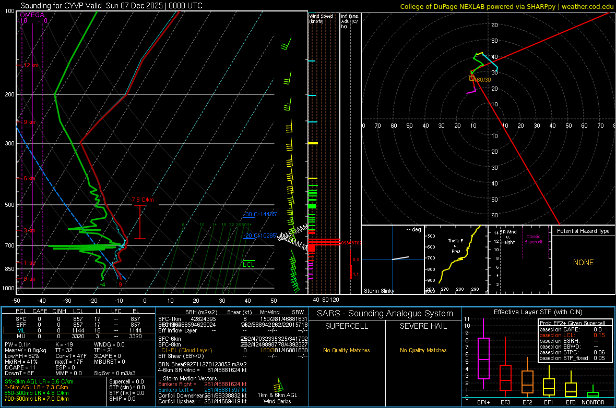Click the sounding title for CYVP
Screen dimensions: 616x408
tap(112, 6)
